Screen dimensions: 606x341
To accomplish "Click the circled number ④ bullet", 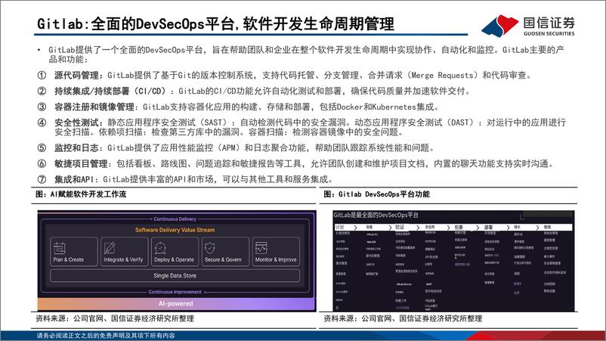I will 42,123.
